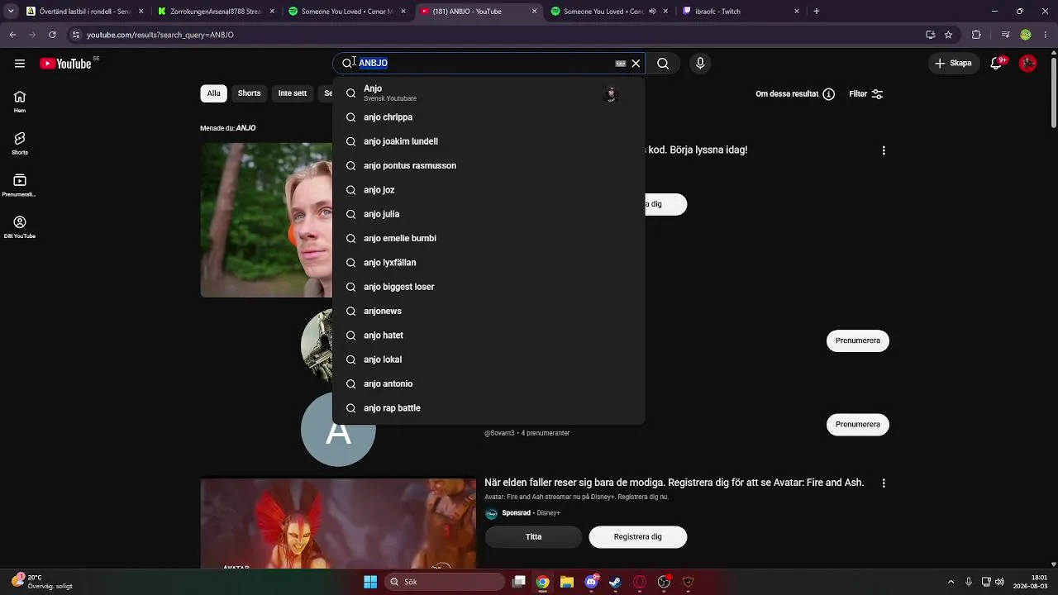Choose the Anjo Svensk Youtubare suggestion
This screenshot has height=595, width=1058.
tap(488, 93)
